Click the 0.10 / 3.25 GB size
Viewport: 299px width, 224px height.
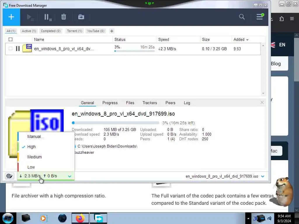click(x=214, y=49)
